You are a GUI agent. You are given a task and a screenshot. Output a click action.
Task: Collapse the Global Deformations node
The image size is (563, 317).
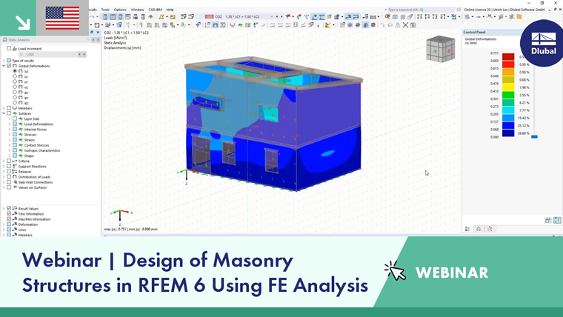(4, 66)
